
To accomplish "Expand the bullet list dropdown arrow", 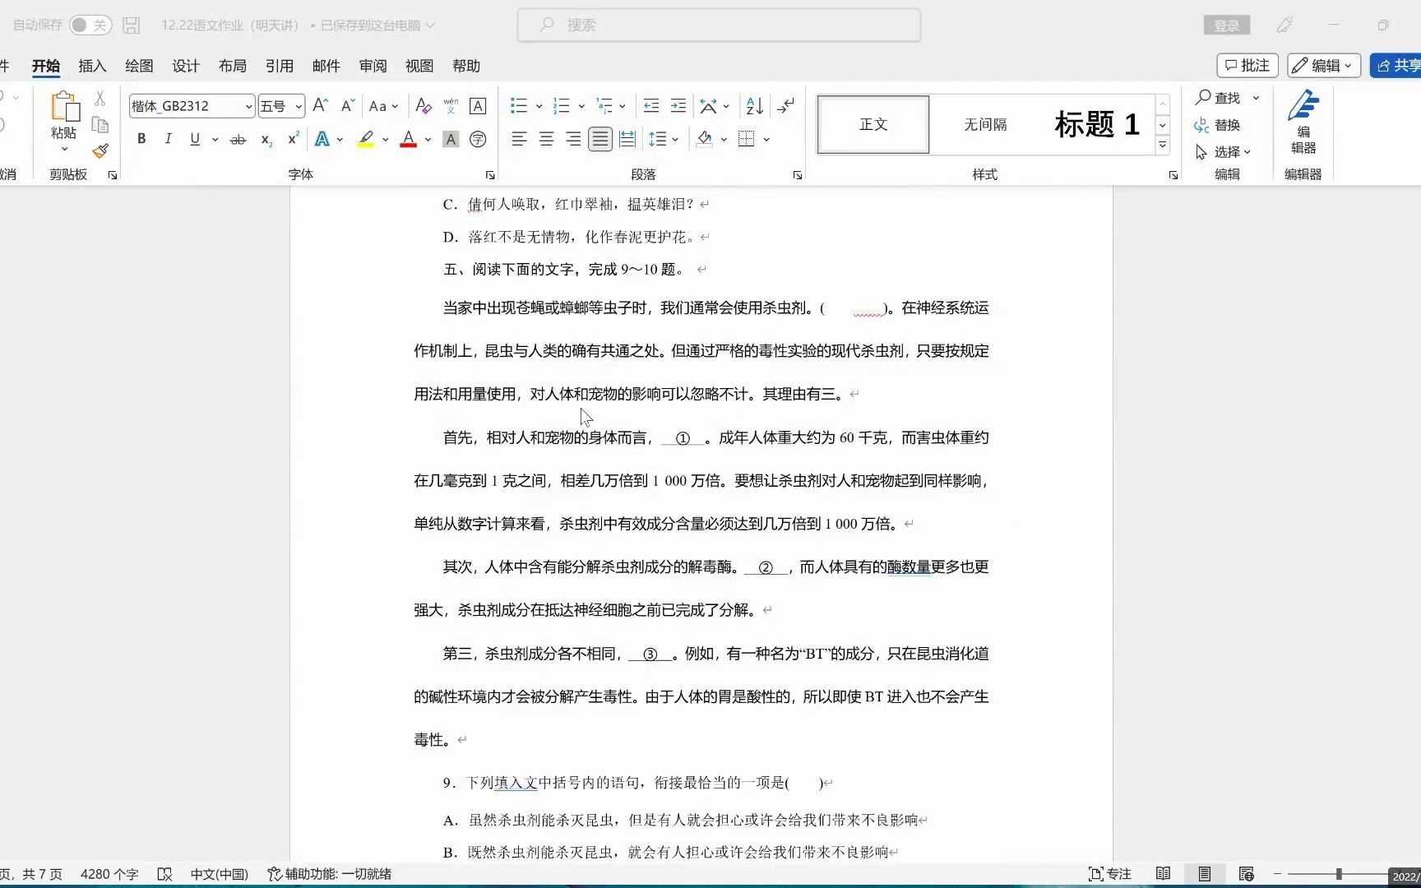I will (x=539, y=106).
